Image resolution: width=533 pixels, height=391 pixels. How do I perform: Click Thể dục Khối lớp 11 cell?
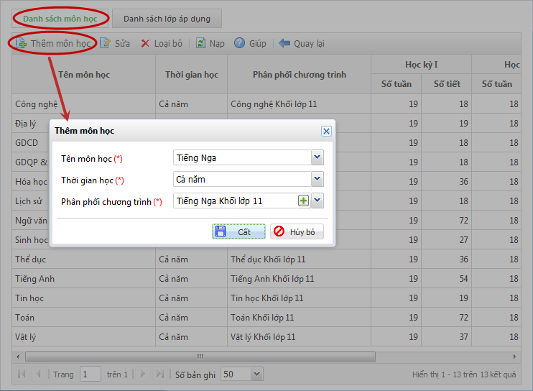299,259
